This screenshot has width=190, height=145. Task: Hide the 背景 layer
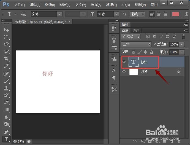(124, 71)
